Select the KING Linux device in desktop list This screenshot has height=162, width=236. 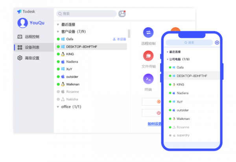click(x=91, y=54)
